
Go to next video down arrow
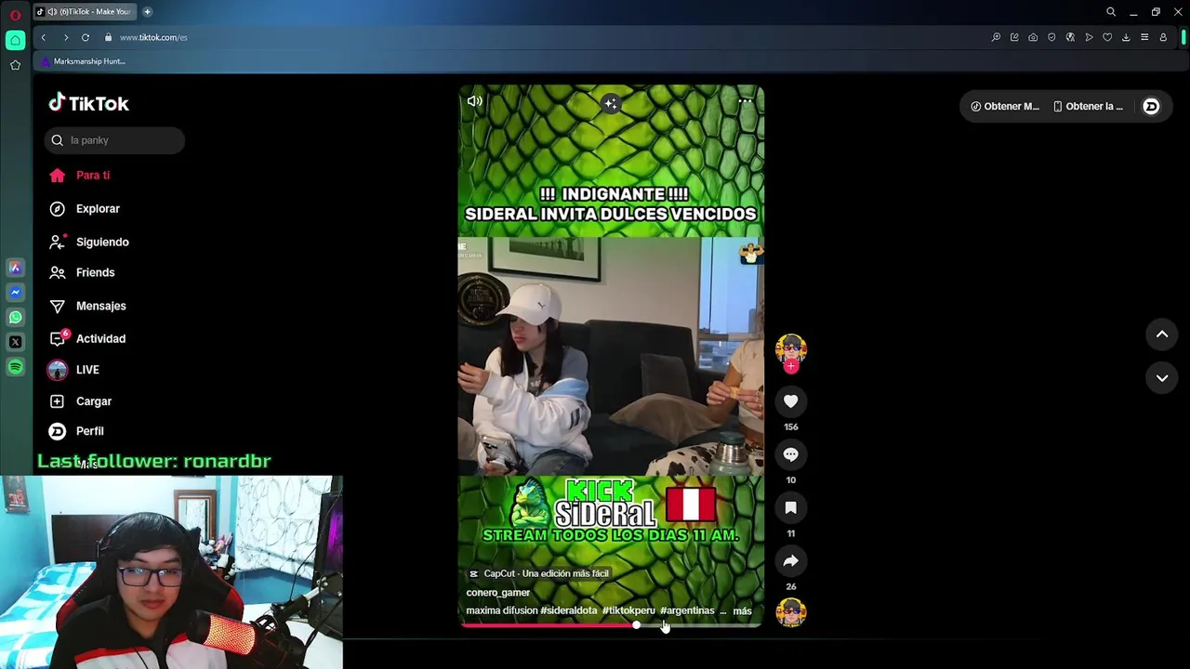1162,378
